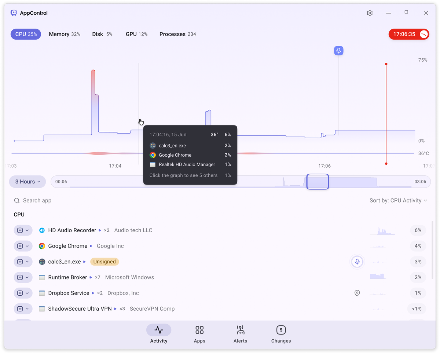Select the Processes tab
440x354 pixels.
(177, 34)
